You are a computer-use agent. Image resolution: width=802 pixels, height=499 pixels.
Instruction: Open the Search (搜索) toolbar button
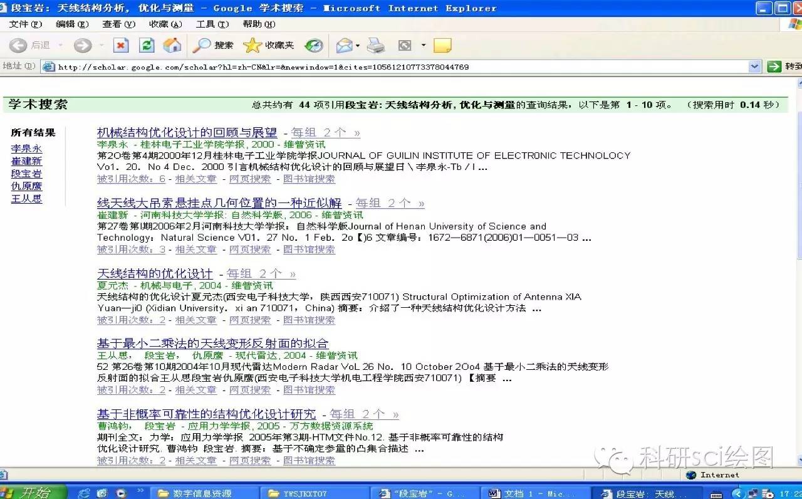click(212, 45)
